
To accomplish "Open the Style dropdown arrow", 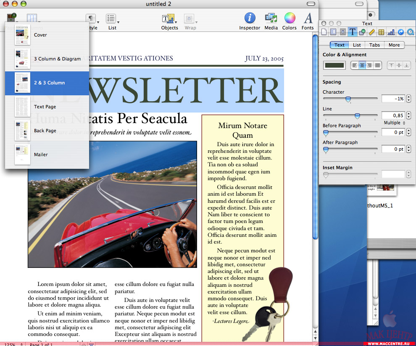I will point(98,22).
